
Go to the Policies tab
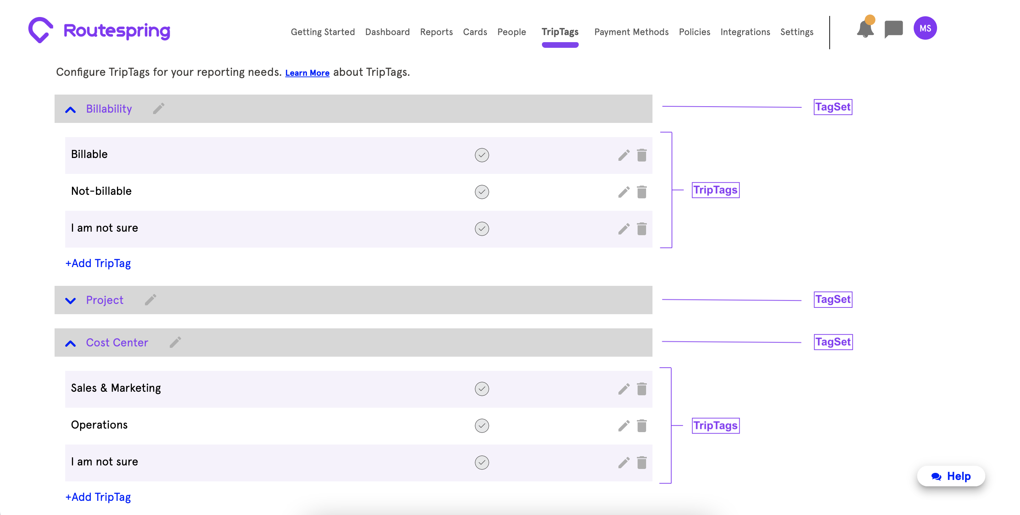[694, 32]
